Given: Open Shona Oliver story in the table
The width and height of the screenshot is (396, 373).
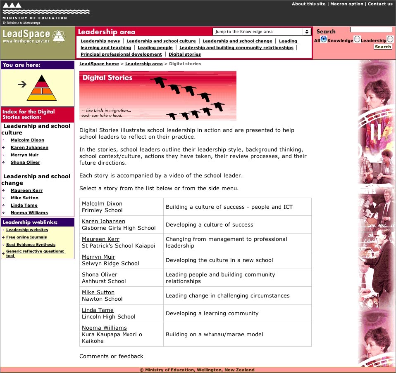Looking at the screenshot, I should (100, 274).
